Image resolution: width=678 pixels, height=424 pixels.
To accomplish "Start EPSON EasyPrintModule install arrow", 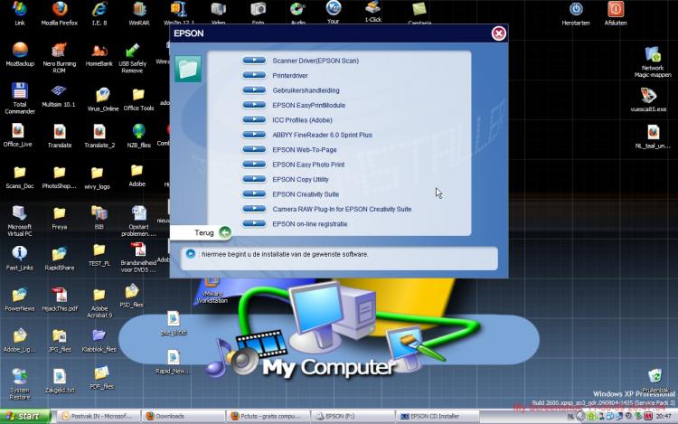I will tap(254, 105).
